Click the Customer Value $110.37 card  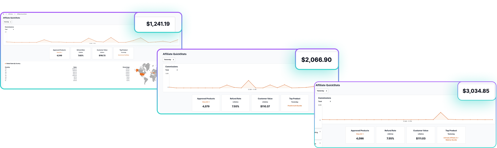265,103
